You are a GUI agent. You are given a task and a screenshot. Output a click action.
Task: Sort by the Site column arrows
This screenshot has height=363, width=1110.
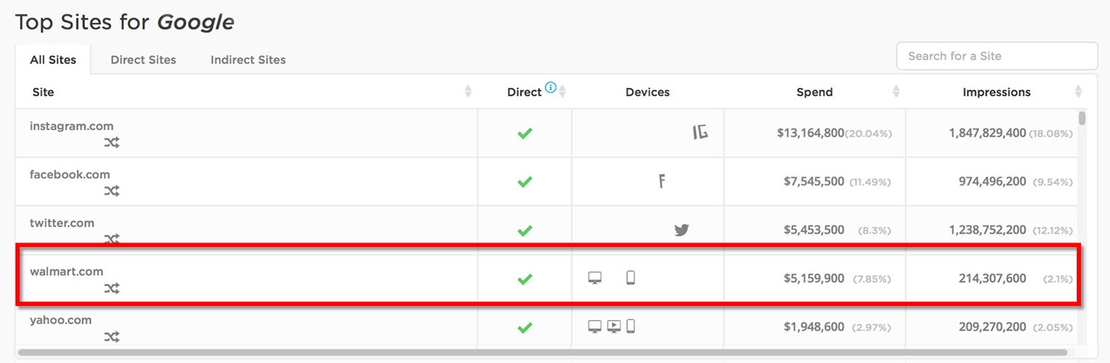[468, 92]
